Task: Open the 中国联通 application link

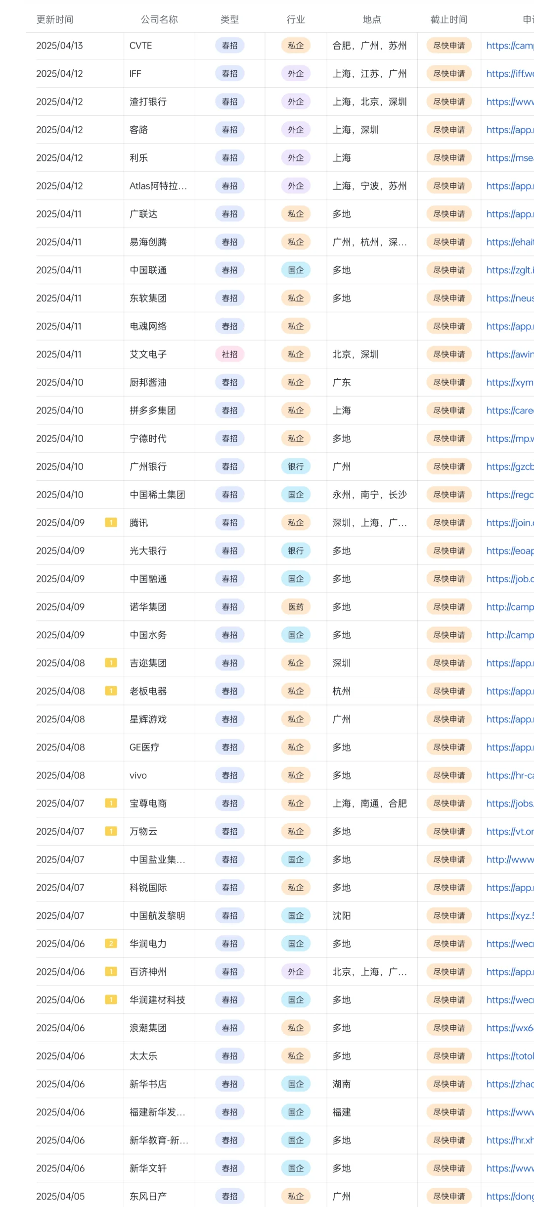Action: [510, 270]
